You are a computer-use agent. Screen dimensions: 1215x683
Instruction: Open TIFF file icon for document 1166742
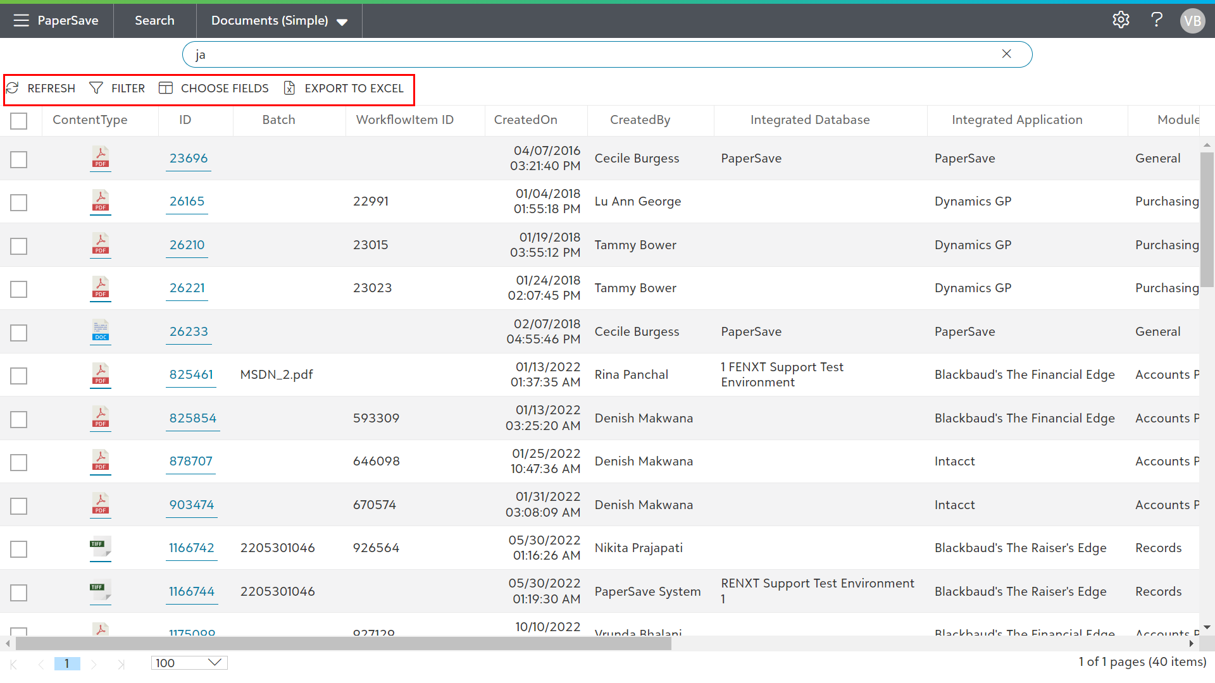(100, 547)
